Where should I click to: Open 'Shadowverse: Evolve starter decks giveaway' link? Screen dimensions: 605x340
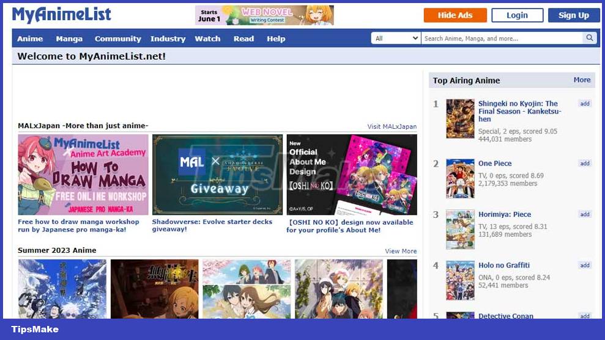coord(212,225)
